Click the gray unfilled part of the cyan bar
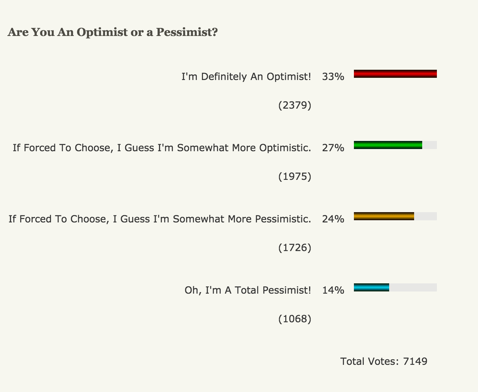 coord(413,287)
